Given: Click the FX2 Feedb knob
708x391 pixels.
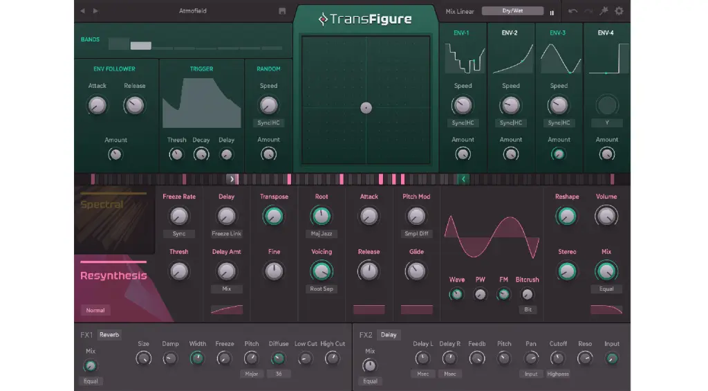Looking at the screenshot, I should (x=477, y=359).
